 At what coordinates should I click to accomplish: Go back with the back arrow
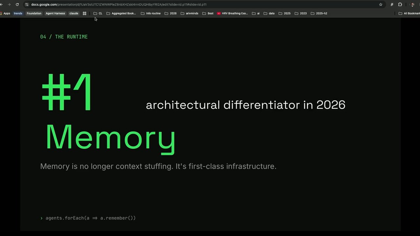(x=1, y=5)
